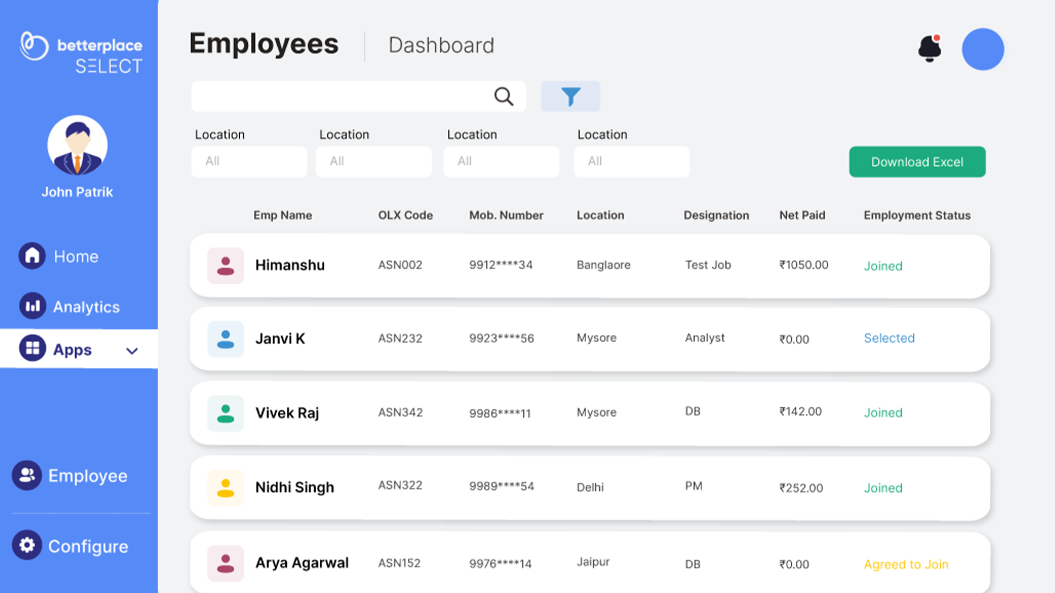Click Himanshu's pink avatar icon

[x=225, y=265]
